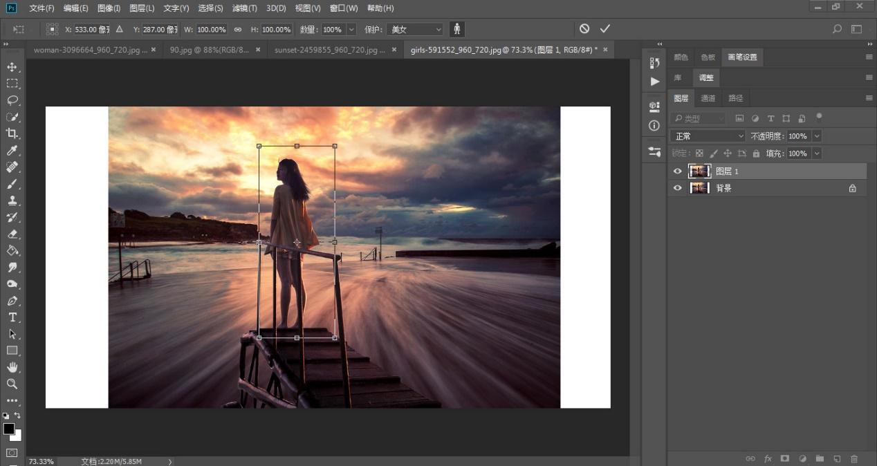Switch to the 通道 panel tab
877x466 pixels.
(x=708, y=98)
